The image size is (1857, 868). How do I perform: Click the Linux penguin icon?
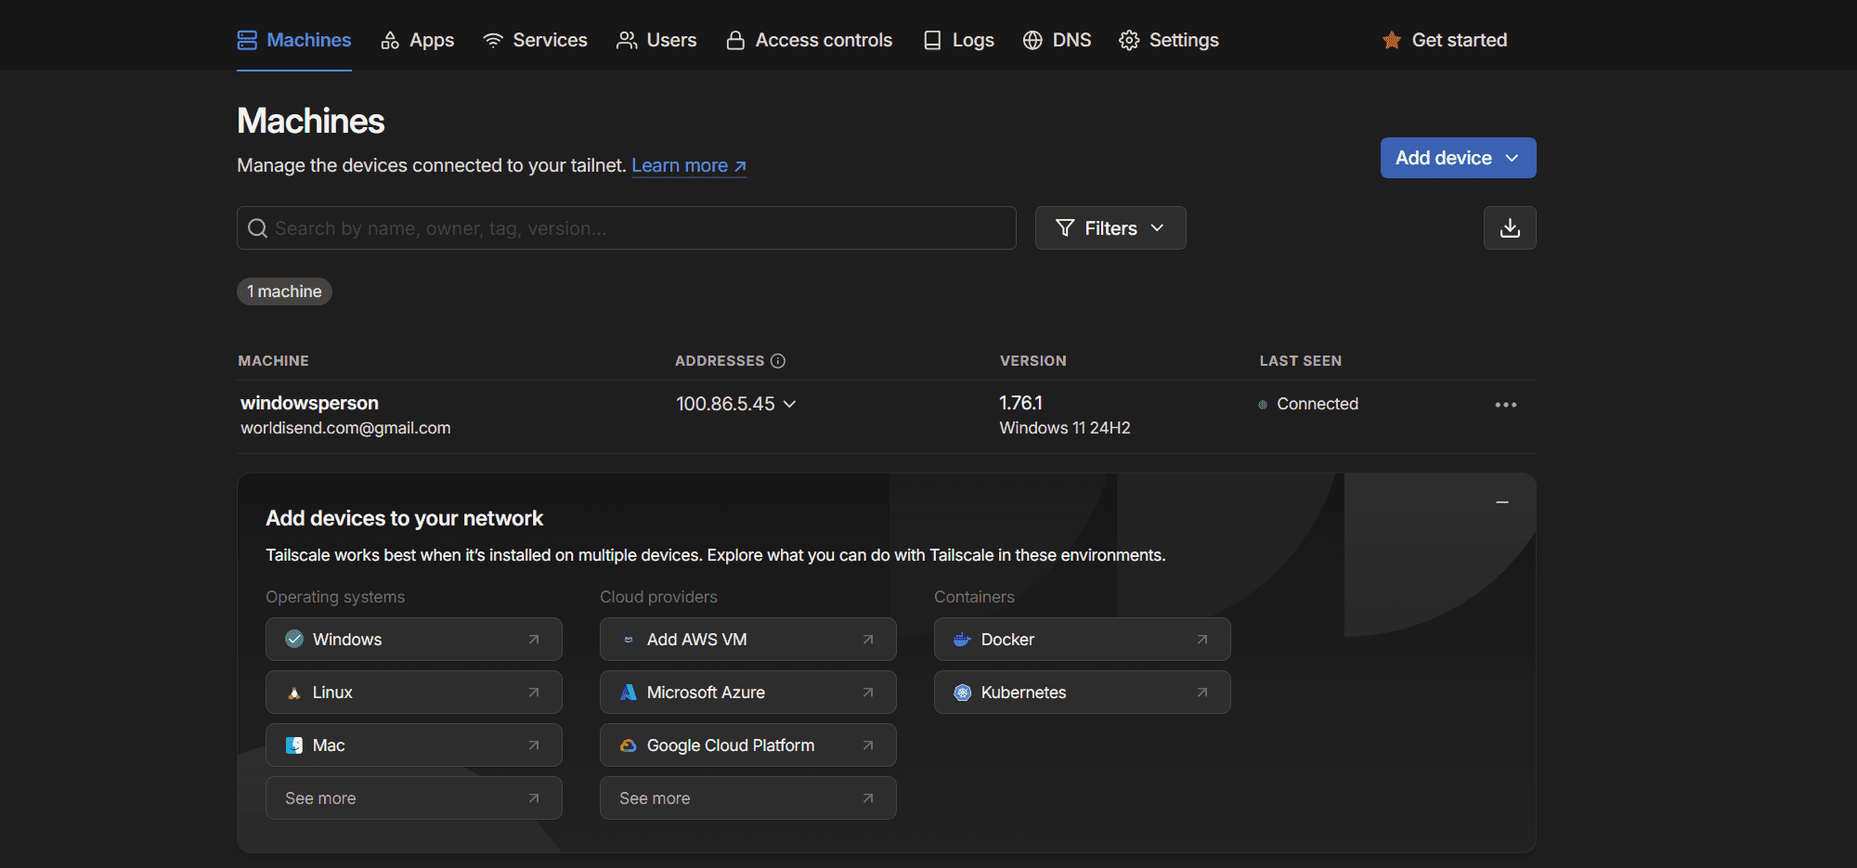(x=294, y=693)
